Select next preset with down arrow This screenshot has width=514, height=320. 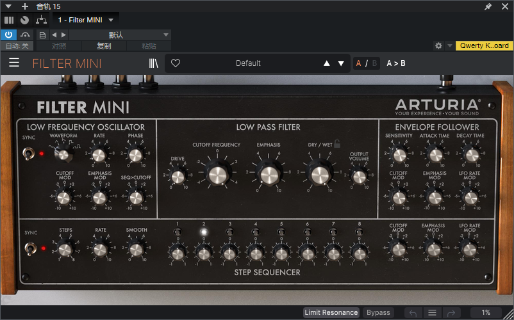tap(341, 63)
